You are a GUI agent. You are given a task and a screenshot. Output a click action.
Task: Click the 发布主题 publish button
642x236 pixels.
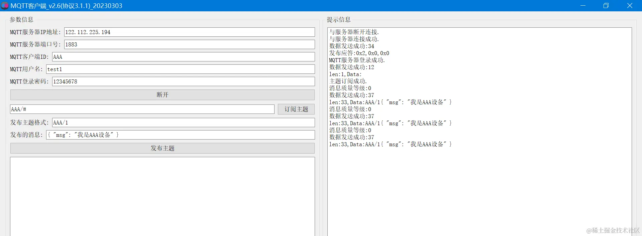point(163,148)
